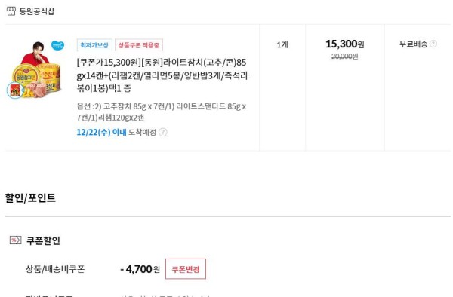Viewport: 453px width, 297px height.
Task: Click the 쿠폰할인 section label
Action: (43, 240)
